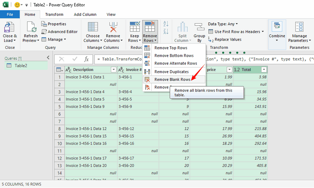The height and width of the screenshot is (188, 314).
Task: Choose Remove Bottom Rows
Action: pyautogui.click(x=174, y=56)
